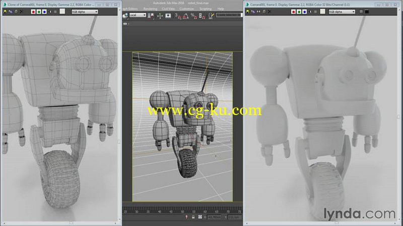Viewport: 403px width, 226px height.
Task: Click black overlay button in Camera001 toolbar
Action: (367, 12)
